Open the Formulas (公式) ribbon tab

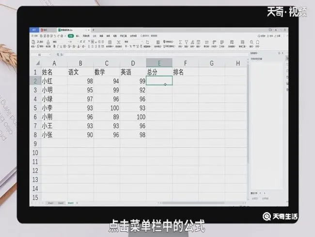pyautogui.click(x=94, y=36)
